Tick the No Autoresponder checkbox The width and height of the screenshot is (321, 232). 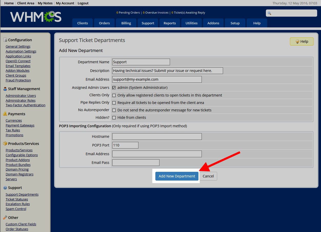point(114,110)
